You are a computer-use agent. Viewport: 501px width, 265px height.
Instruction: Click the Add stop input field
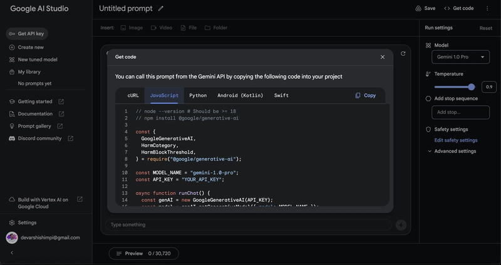point(460,112)
